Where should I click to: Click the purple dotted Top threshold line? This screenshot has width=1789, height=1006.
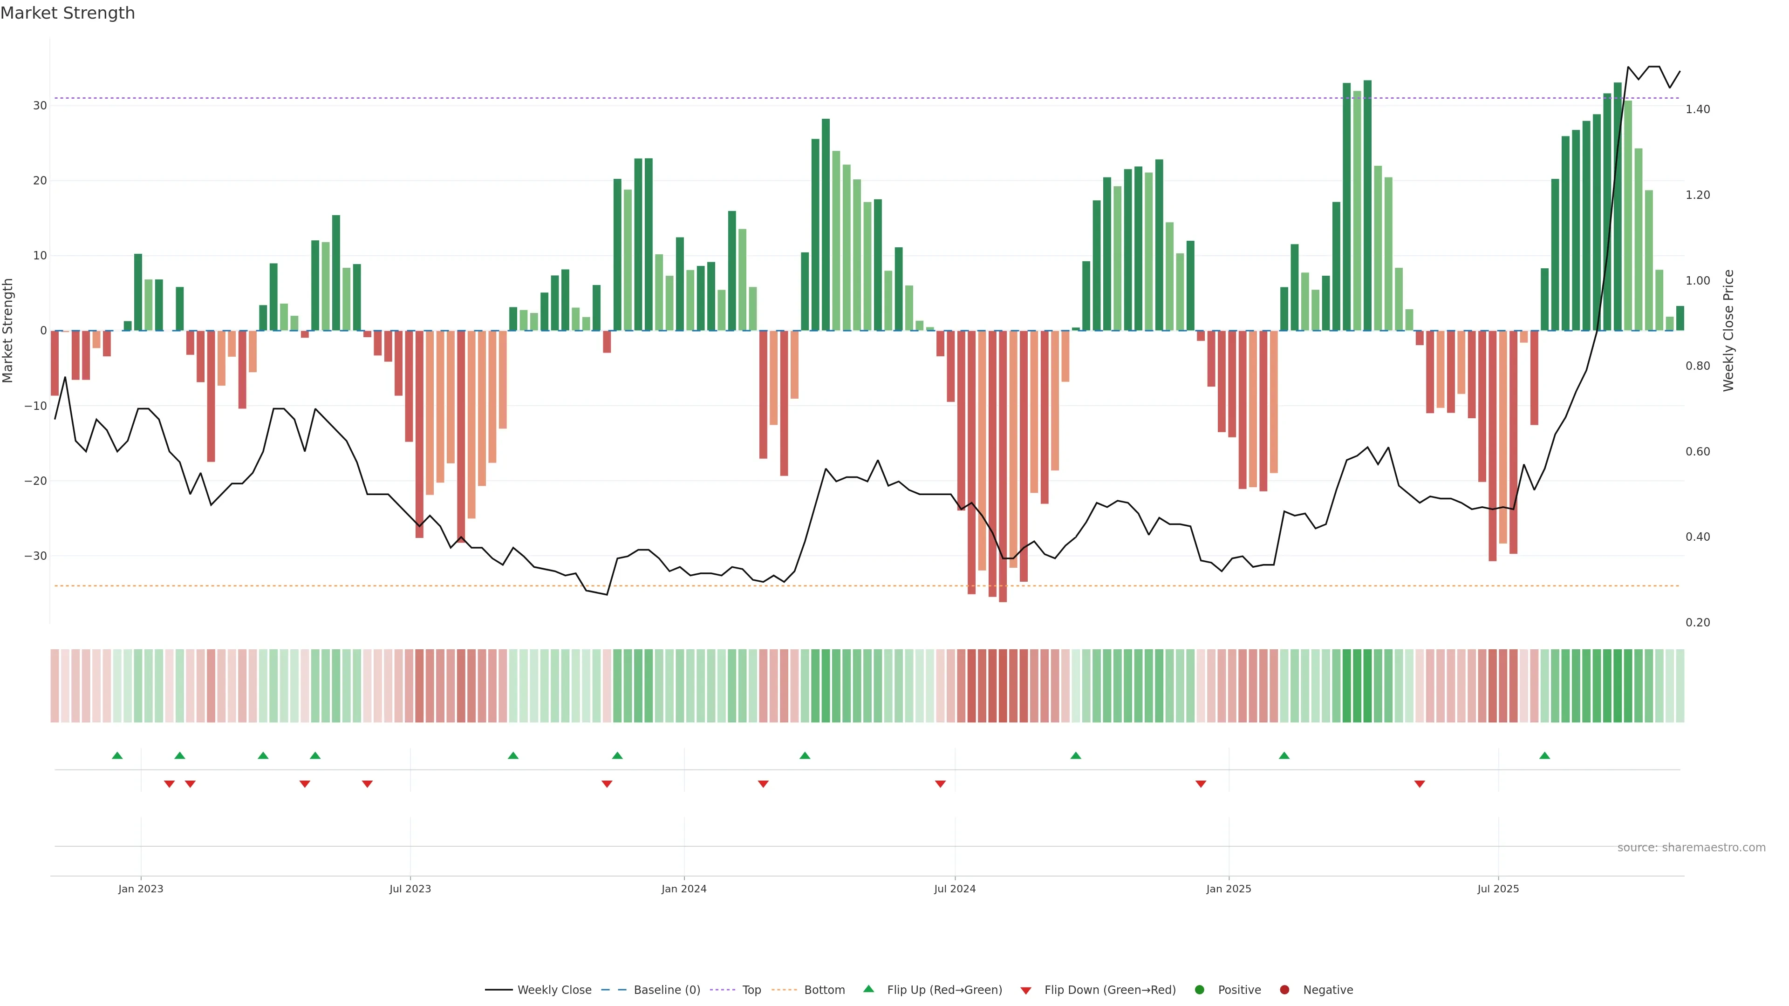pos(695,98)
